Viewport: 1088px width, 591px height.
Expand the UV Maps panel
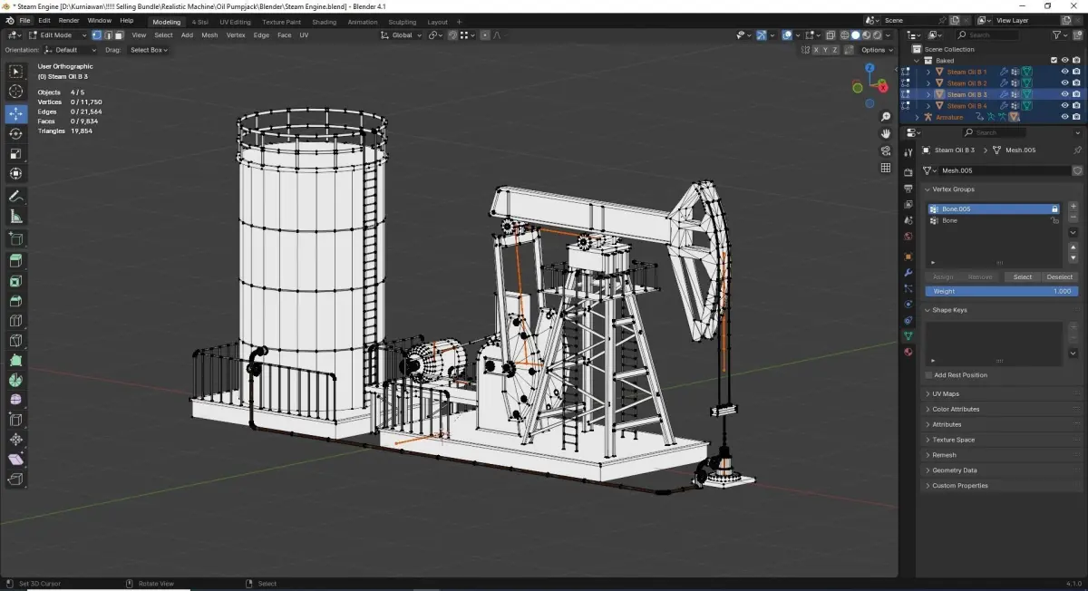945,394
